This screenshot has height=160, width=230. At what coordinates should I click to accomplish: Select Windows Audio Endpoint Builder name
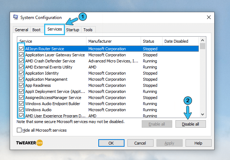(x=53, y=104)
